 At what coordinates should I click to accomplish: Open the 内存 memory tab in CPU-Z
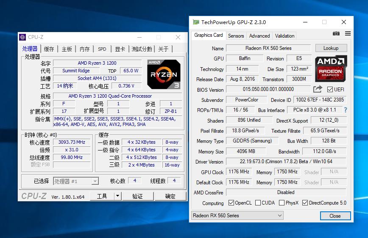(84, 49)
